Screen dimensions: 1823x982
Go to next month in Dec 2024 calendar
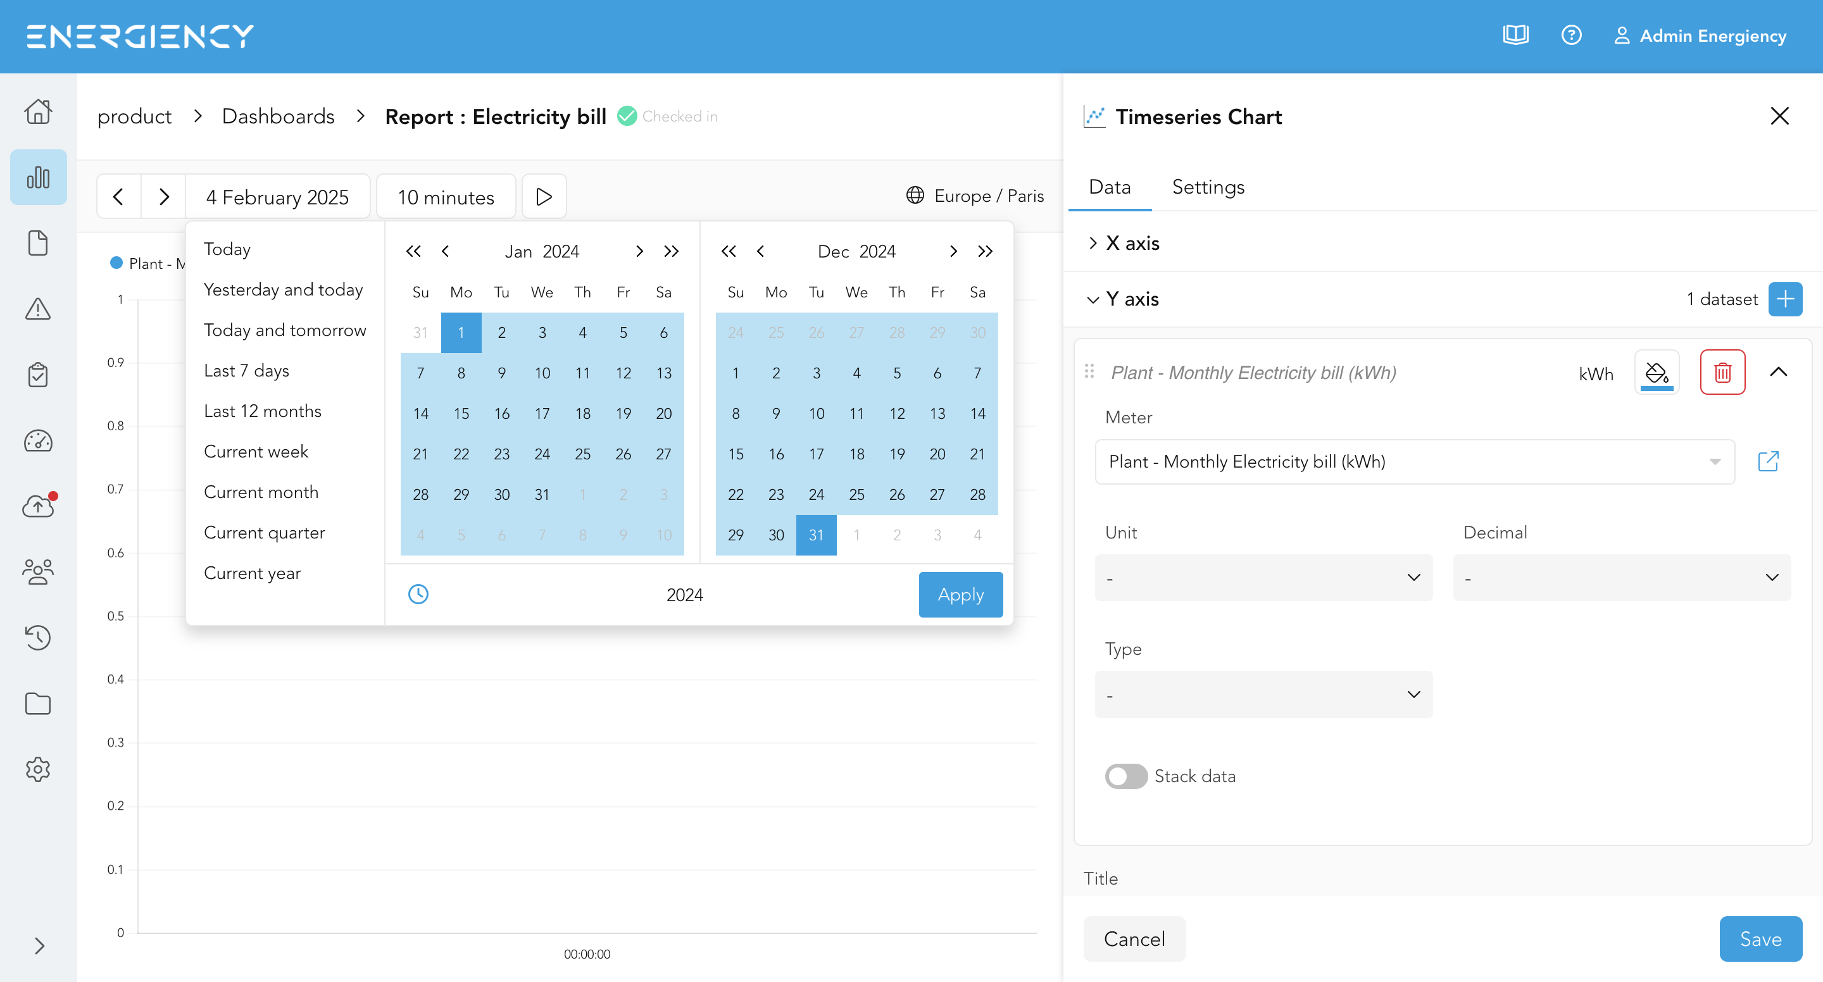coord(953,251)
